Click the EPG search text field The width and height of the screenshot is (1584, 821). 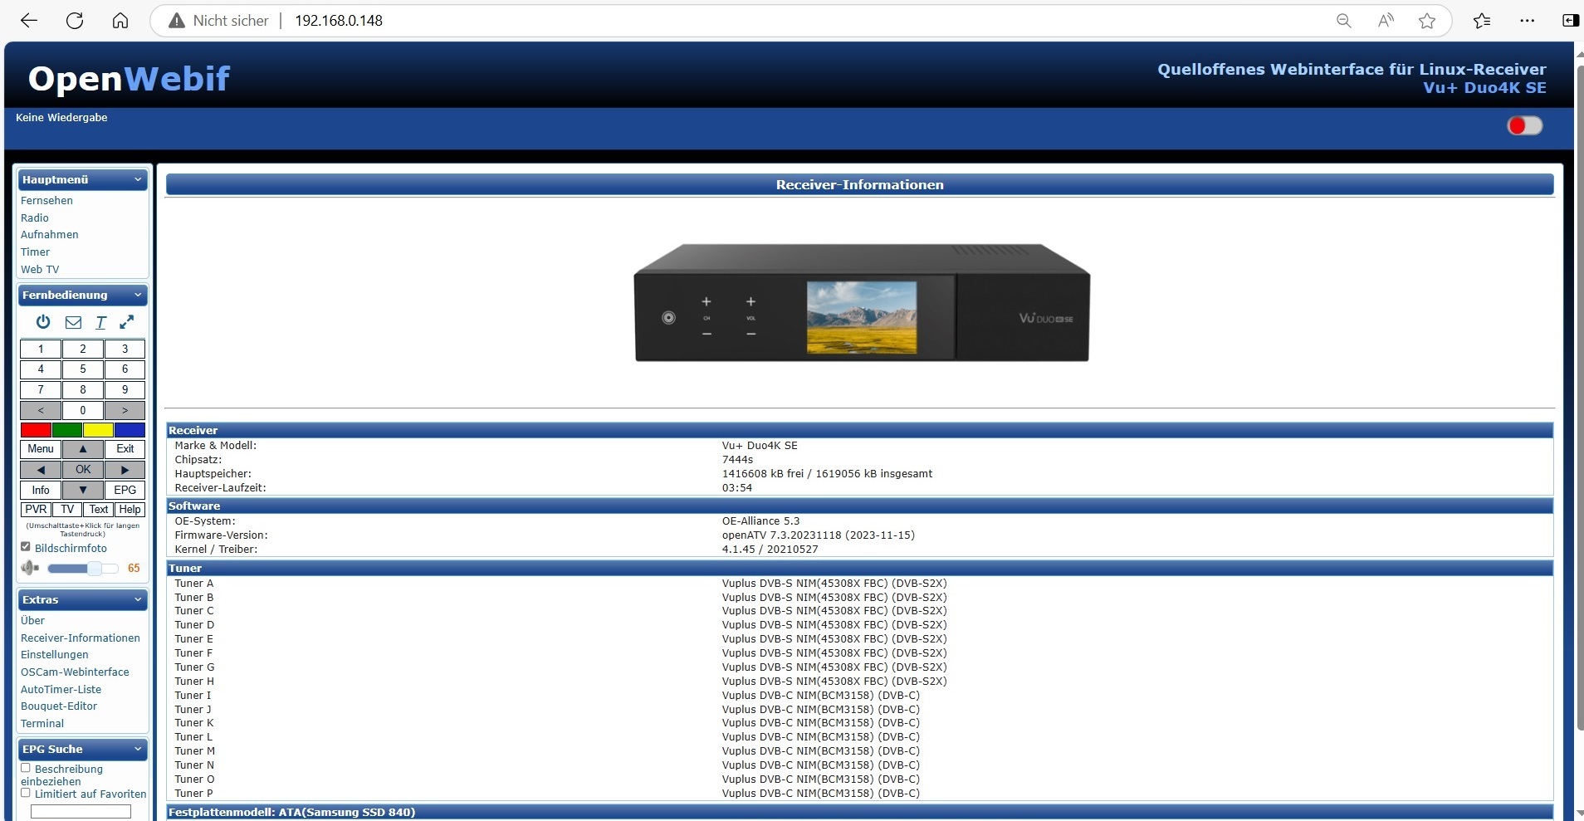pyautogui.click(x=81, y=811)
